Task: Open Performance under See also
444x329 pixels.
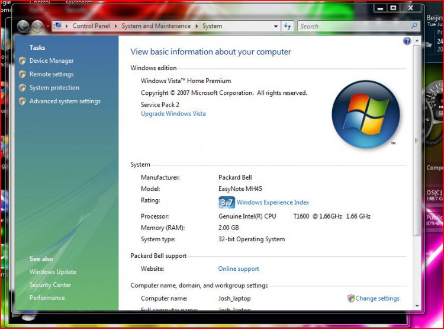Action: pyautogui.click(x=47, y=298)
